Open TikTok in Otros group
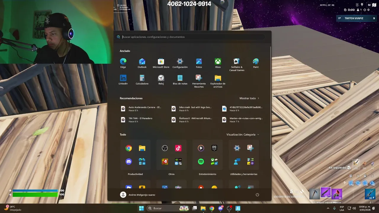This screenshot has height=213, width=379. (178, 148)
